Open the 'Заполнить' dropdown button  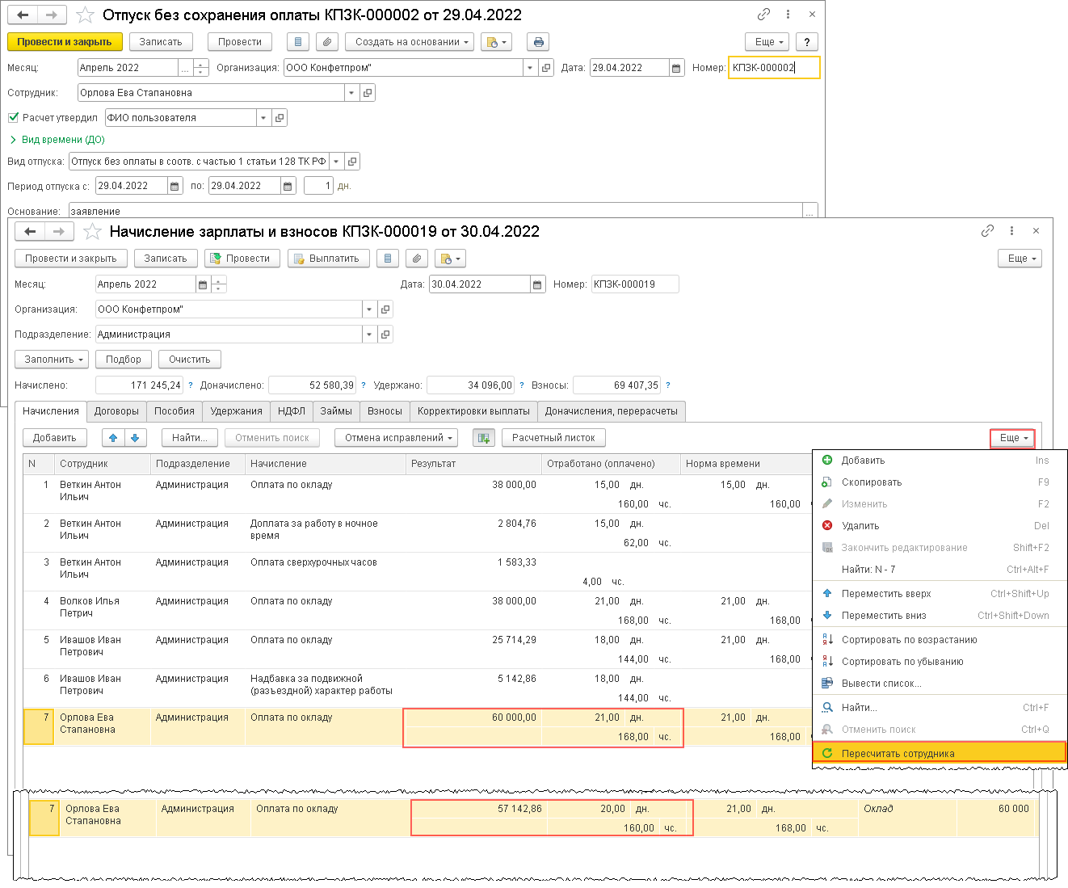click(x=53, y=360)
